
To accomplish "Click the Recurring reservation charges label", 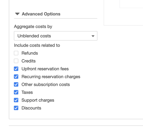I will click(51, 77).
